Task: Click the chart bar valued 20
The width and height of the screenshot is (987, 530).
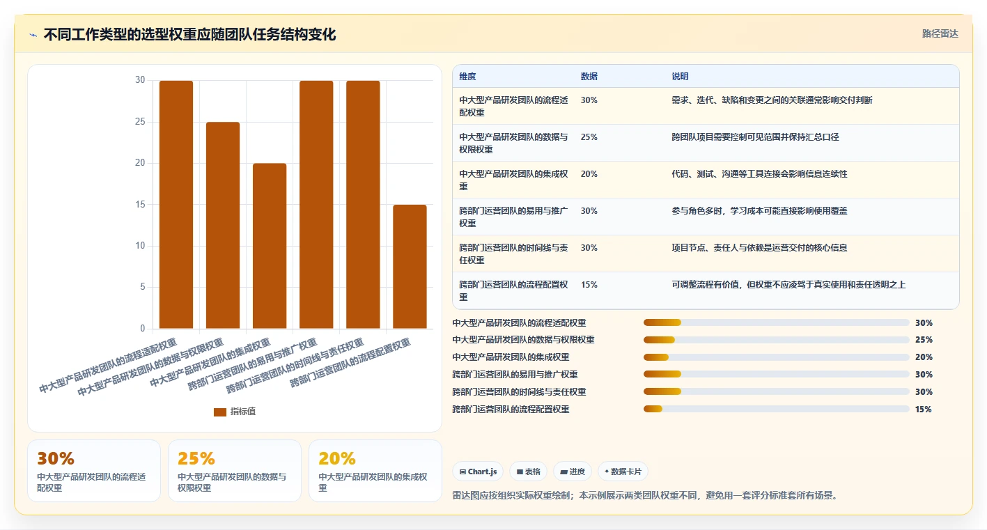Action: [x=270, y=246]
